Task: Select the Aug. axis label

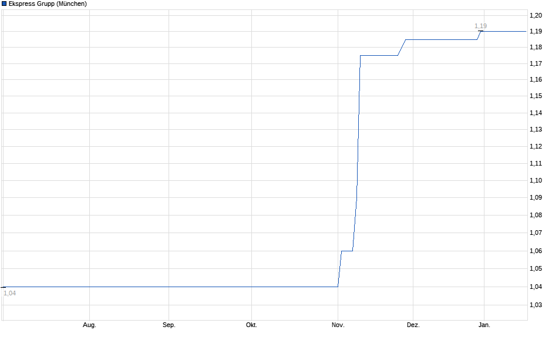Action: click(89, 324)
